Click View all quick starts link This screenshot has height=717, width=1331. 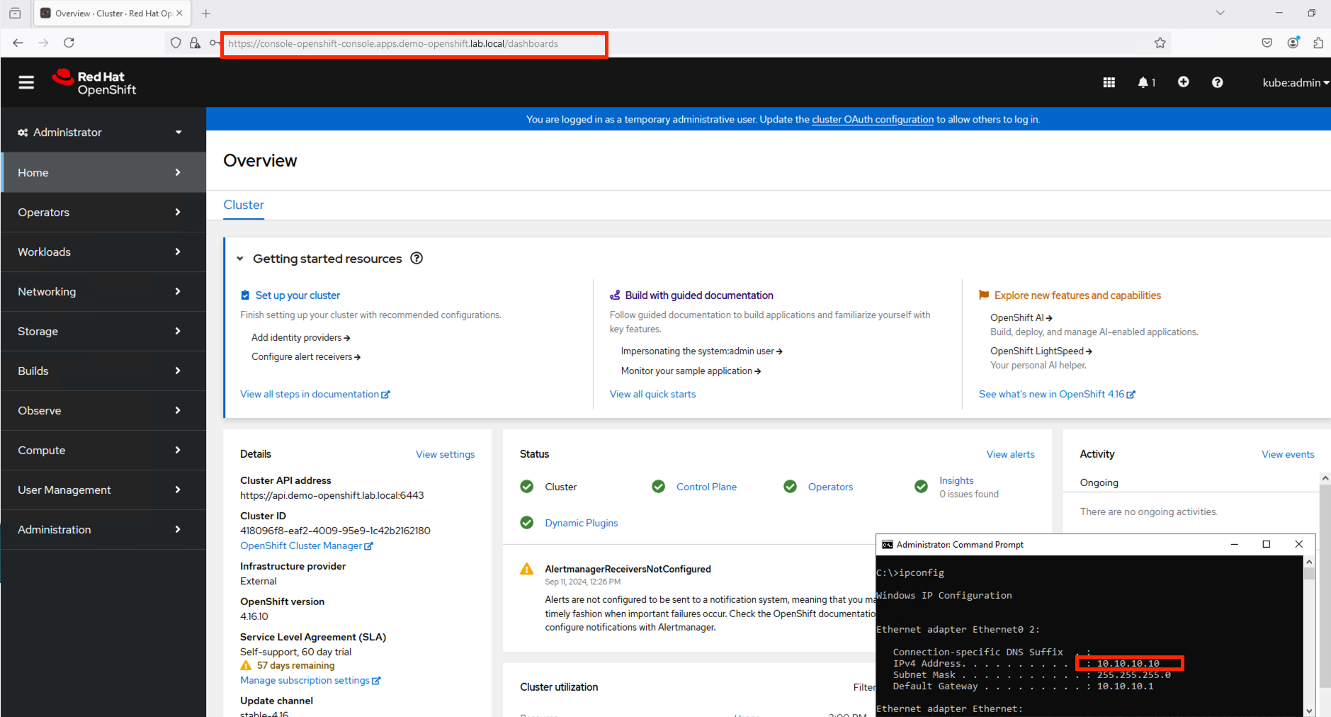[652, 394]
